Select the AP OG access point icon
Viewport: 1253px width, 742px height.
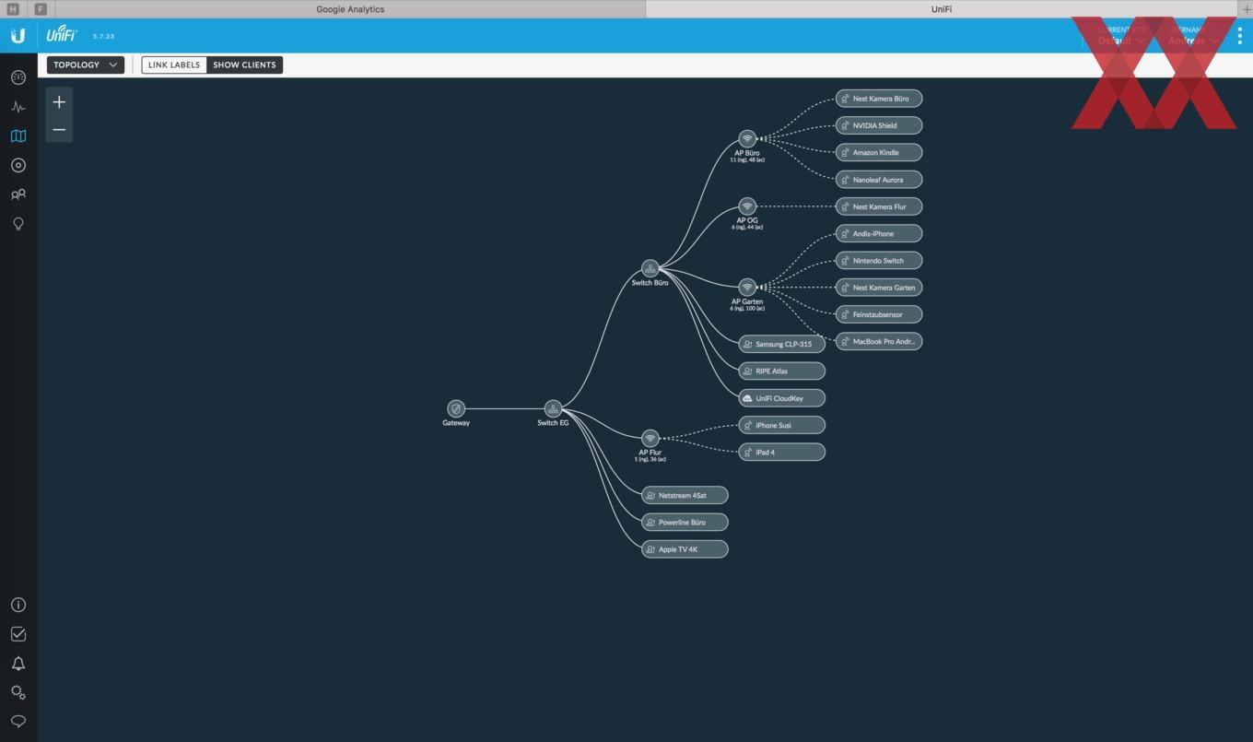tap(747, 206)
